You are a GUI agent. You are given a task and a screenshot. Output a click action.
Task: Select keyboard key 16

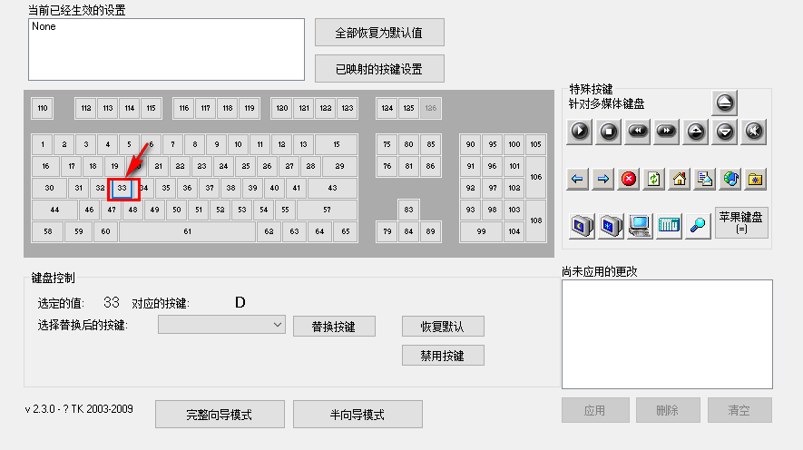(45, 166)
